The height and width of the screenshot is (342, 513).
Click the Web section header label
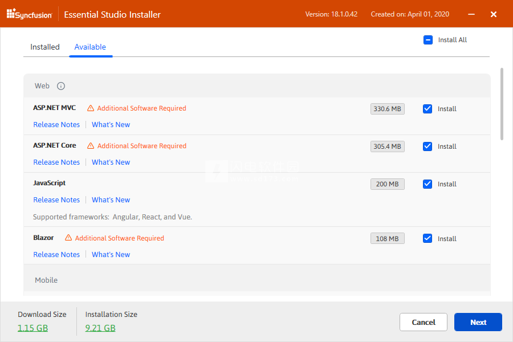[42, 85]
